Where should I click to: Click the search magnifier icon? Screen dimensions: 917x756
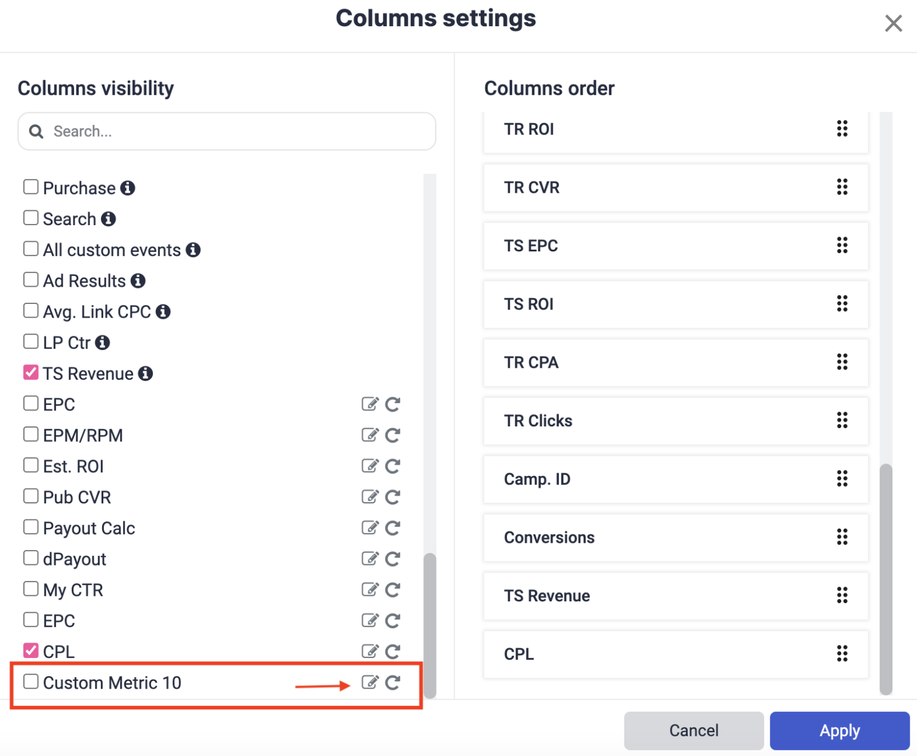[36, 131]
